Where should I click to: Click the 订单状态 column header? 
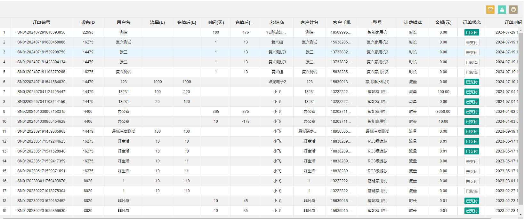coord(472,22)
